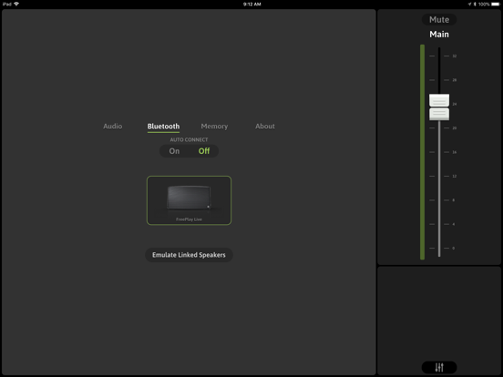This screenshot has height=377, width=503.
Task: Switch to the Audio tab
Action: pos(113,126)
